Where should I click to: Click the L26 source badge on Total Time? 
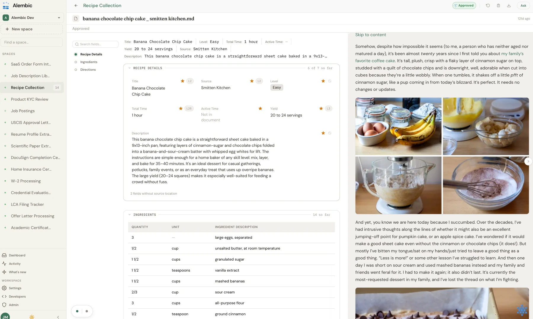pyautogui.click(x=189, y=109)
